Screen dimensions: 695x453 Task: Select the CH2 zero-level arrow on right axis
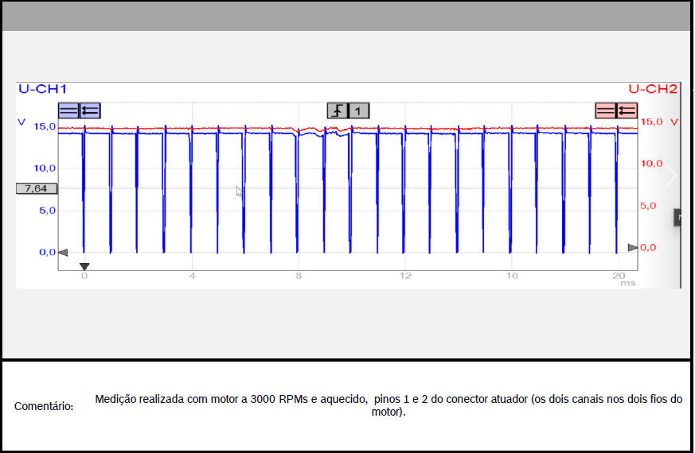[633, 248]
